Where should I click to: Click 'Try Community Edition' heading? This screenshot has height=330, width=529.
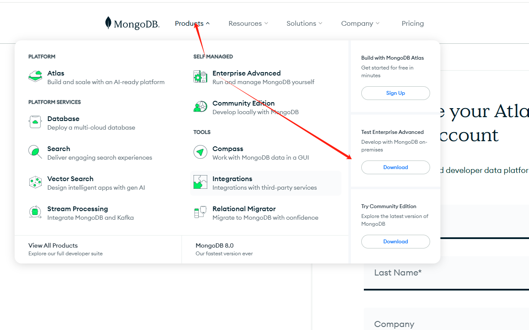(x=389, y=206)
